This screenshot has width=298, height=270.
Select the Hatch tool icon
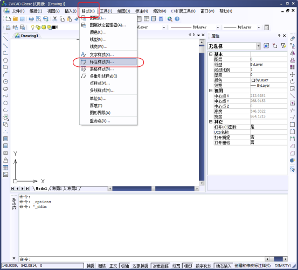tap(5, 139)
